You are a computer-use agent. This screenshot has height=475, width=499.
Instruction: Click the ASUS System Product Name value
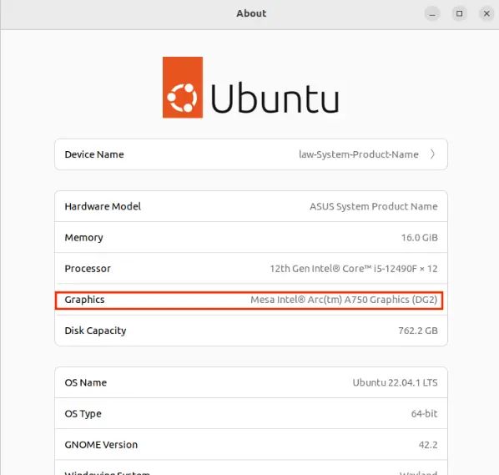374,206
